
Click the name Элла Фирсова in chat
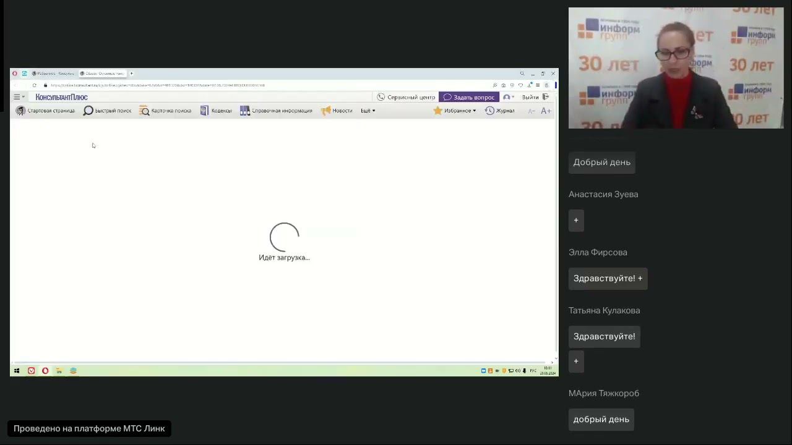pos(598,252)
